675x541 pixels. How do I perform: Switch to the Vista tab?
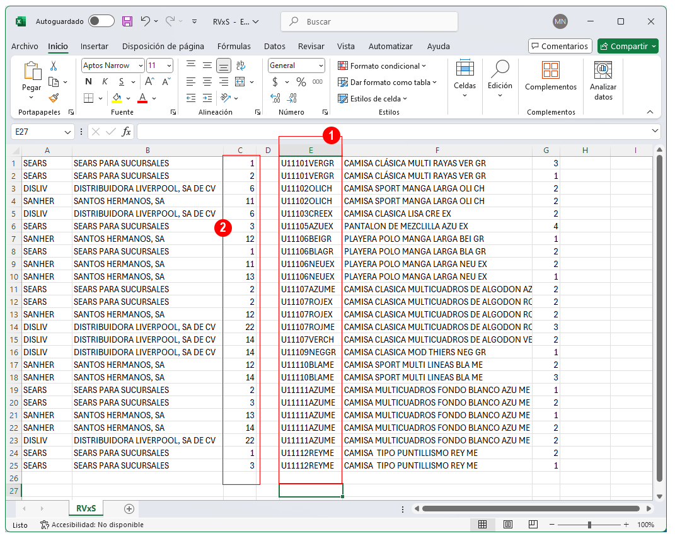point(345,46)
